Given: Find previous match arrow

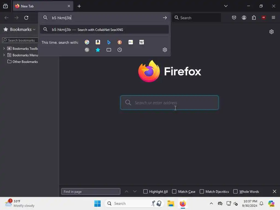Looking at the screenshot, I should pos(126,191).
